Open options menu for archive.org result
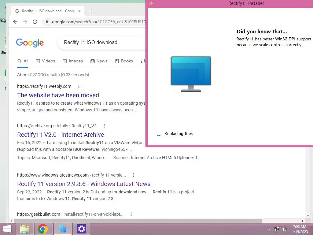This screenshot has height=235, width=313. click(x=104, y=126)
